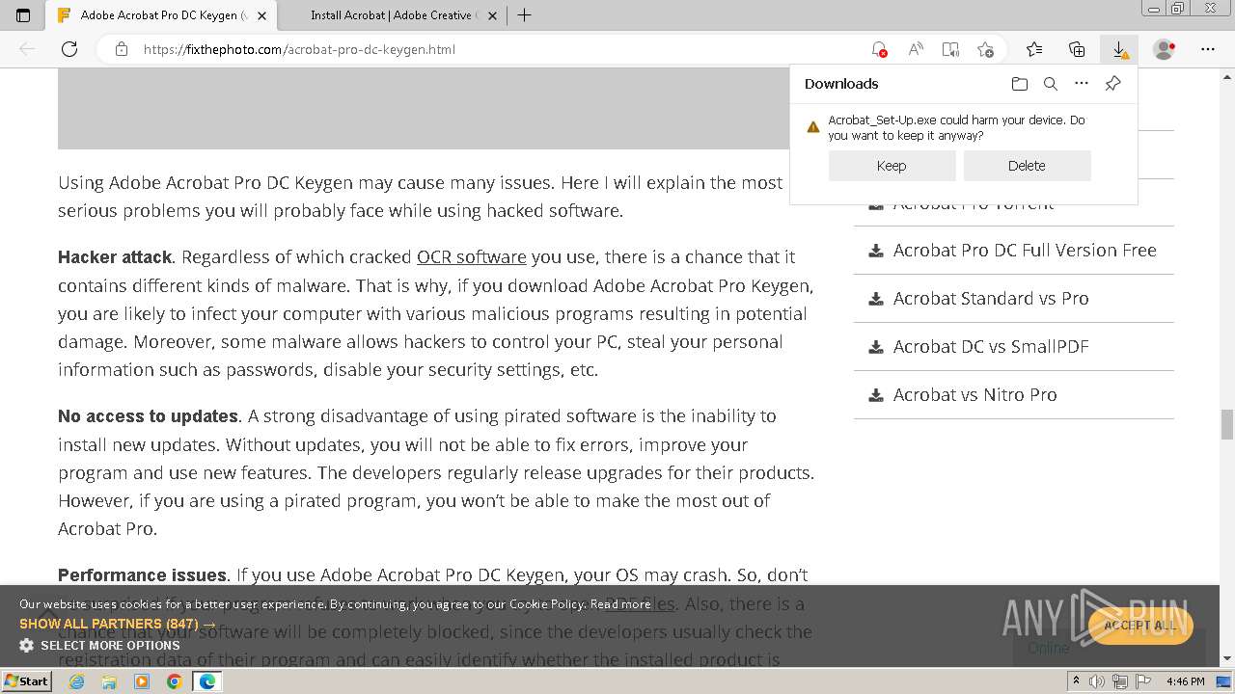Follow the OCR software link
The image size is (1235, 694).
tap(472, 257)
